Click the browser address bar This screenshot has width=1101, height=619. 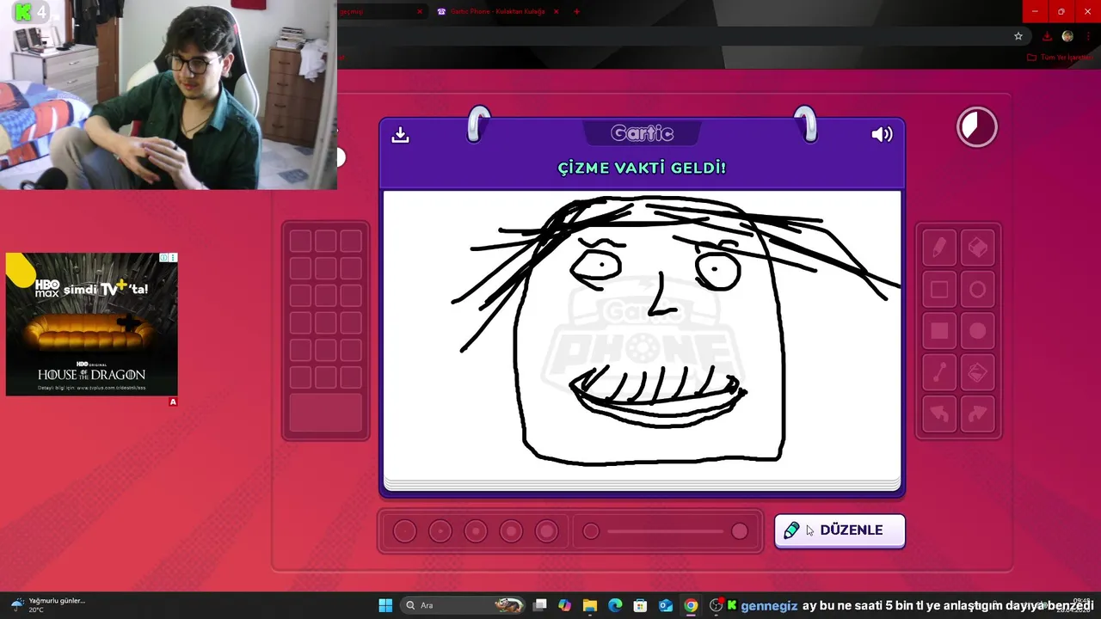coord(671,36)
